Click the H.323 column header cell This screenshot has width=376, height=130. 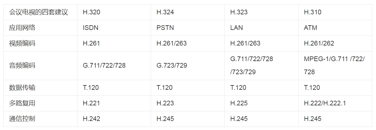point(239,12)
